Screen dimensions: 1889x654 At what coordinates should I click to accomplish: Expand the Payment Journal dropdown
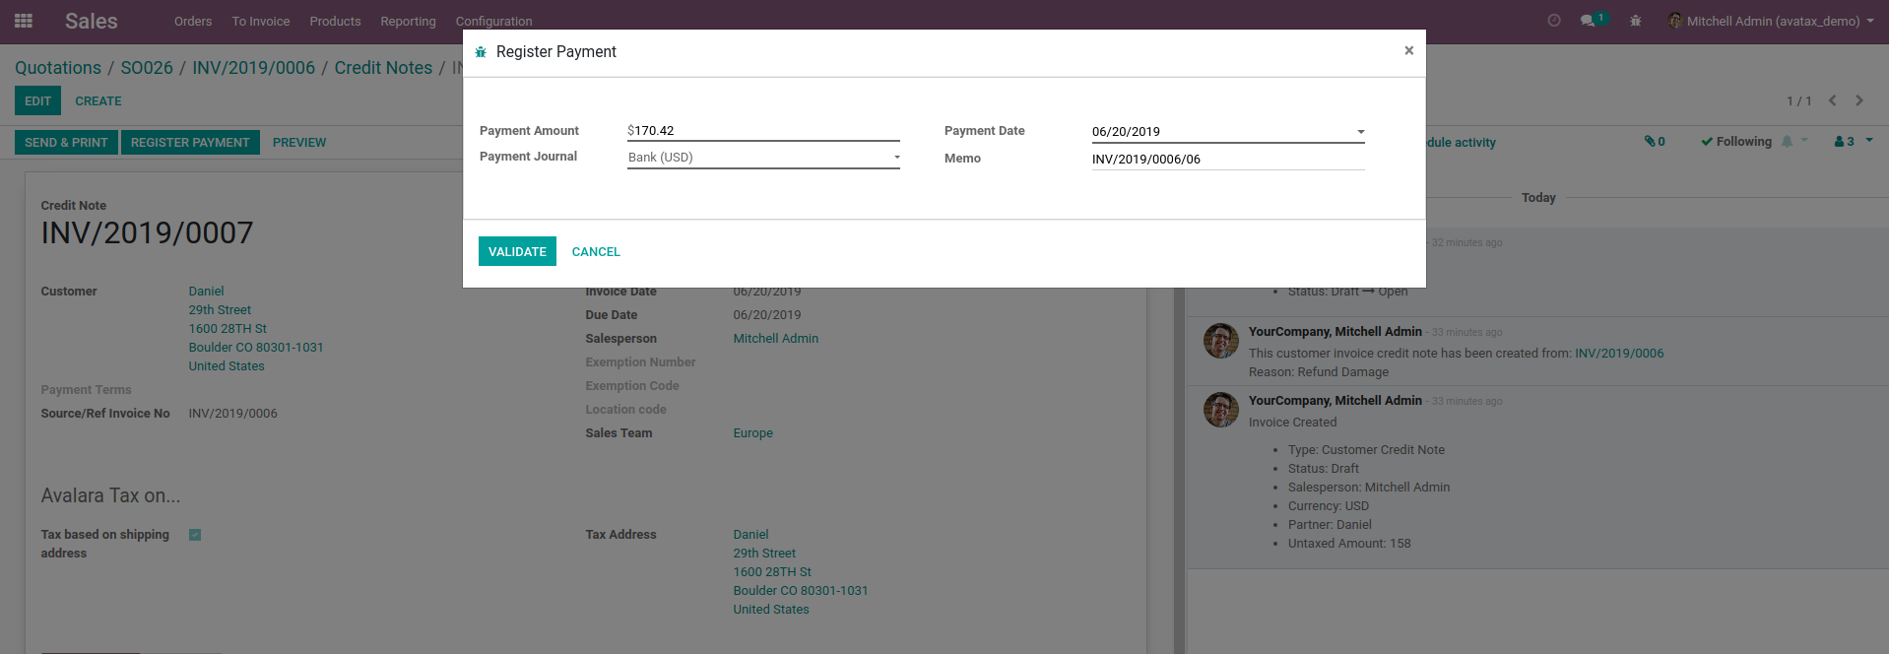763,158
